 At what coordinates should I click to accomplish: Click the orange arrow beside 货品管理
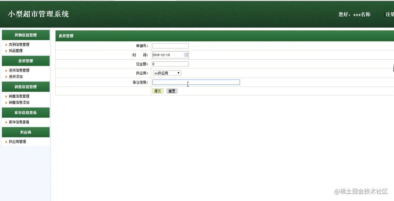[6, 51]
